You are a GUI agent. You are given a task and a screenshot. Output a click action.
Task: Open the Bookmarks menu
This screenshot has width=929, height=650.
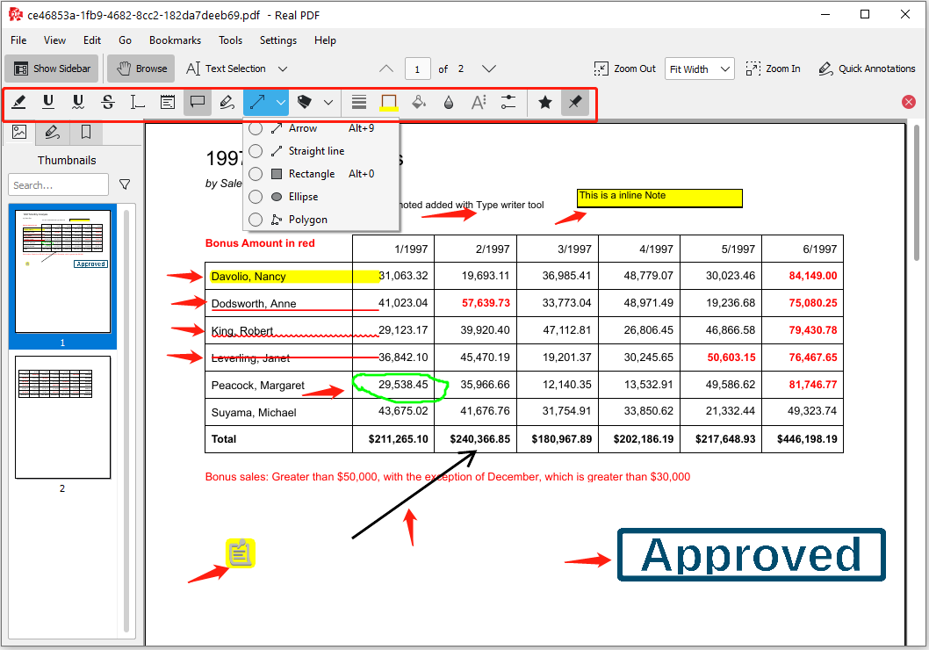(x=175, y=40)
